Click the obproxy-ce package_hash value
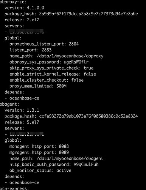 [x=89, y=14]
